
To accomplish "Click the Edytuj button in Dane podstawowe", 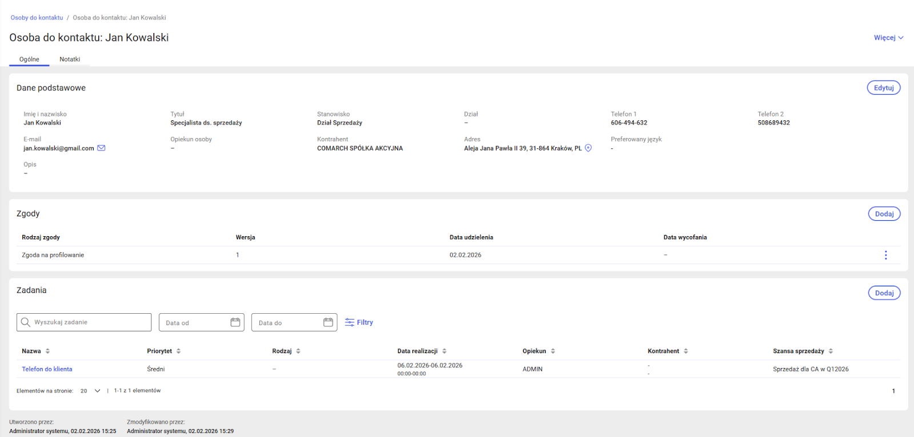I will 883,88.
